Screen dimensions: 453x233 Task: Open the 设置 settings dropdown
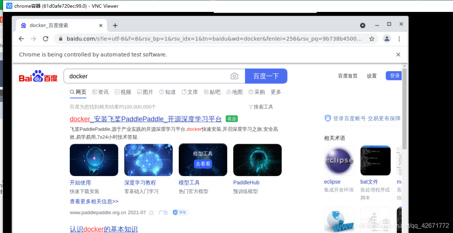tap(371, 76)
